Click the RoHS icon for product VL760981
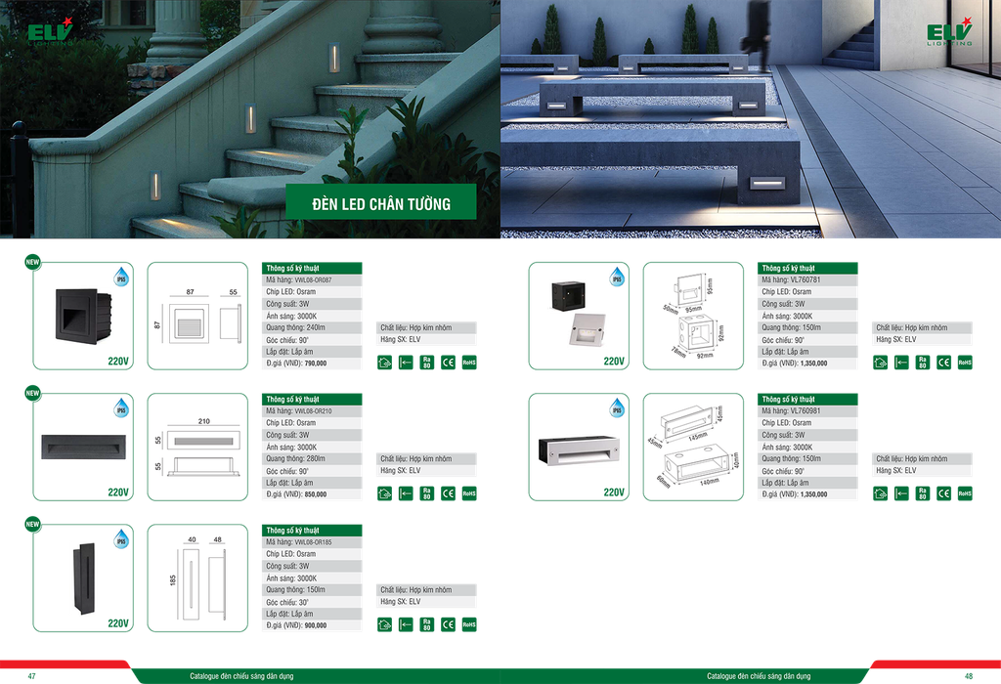The height and width of the screenshot is (684, 1001). pos(965,493)
